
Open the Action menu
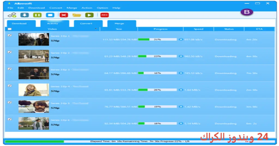(x=87, y=8)
